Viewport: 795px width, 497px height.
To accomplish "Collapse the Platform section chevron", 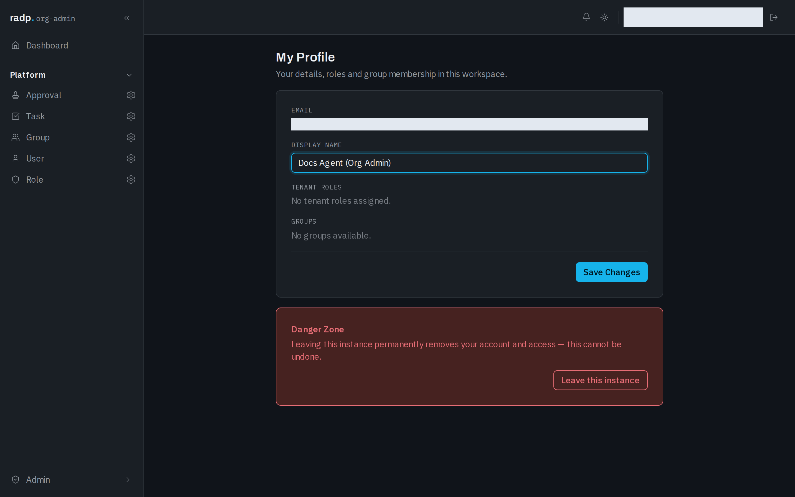I will click(x=129, y=75).
